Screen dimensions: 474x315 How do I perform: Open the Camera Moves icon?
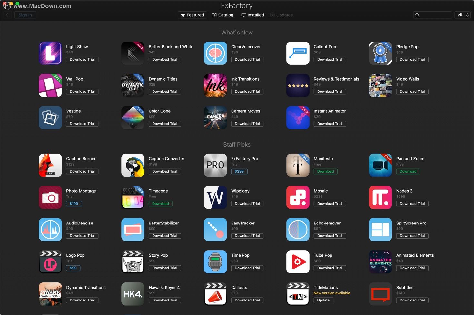[215, 118]
